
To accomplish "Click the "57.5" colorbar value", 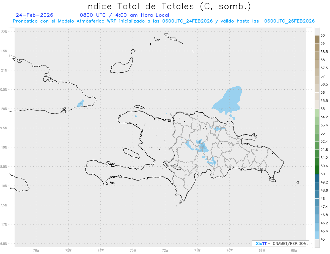I will (324, 68).
